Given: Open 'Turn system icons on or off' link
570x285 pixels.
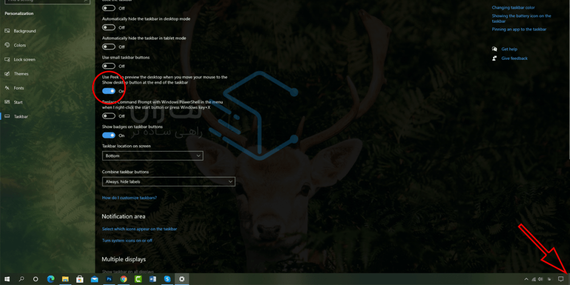Looking at the screenshot, I should tap(127, 241).
